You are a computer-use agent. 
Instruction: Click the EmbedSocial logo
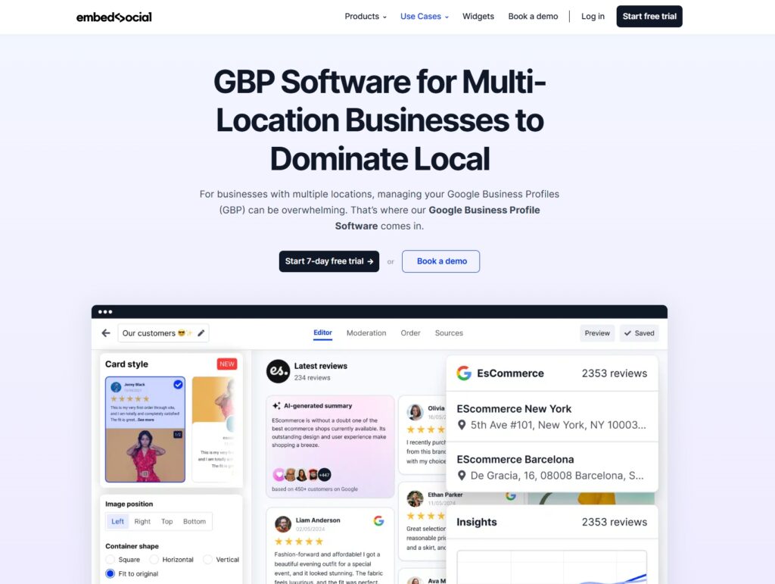click(114, 17)
